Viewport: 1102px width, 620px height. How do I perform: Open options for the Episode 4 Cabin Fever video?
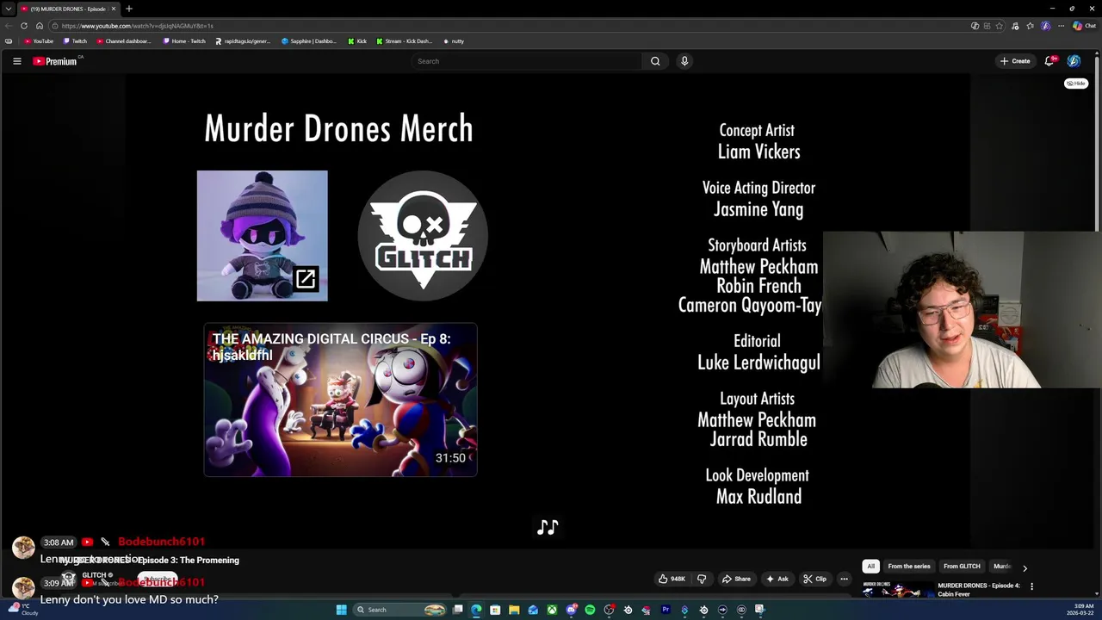click(x=1031, y=586)
